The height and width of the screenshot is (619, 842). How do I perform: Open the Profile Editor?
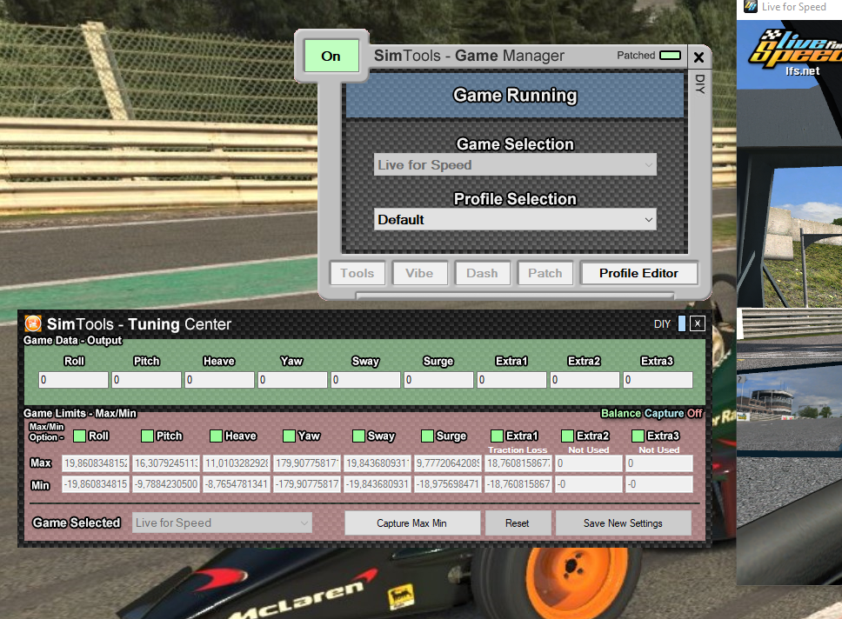coord(639,273)
